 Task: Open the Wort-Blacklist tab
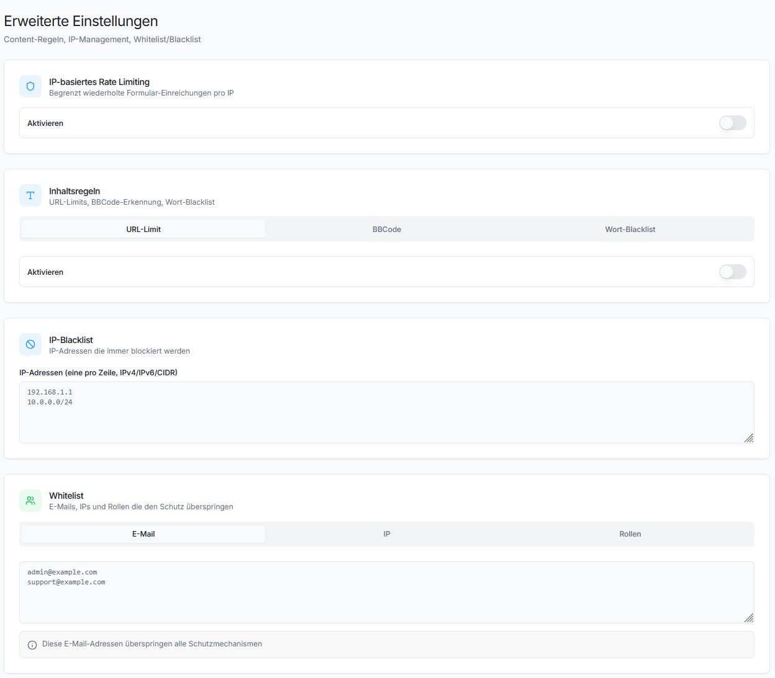[630, 229]
